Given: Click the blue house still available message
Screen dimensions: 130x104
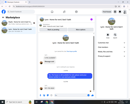Looking at the screenshot, I should coord(70,76).
